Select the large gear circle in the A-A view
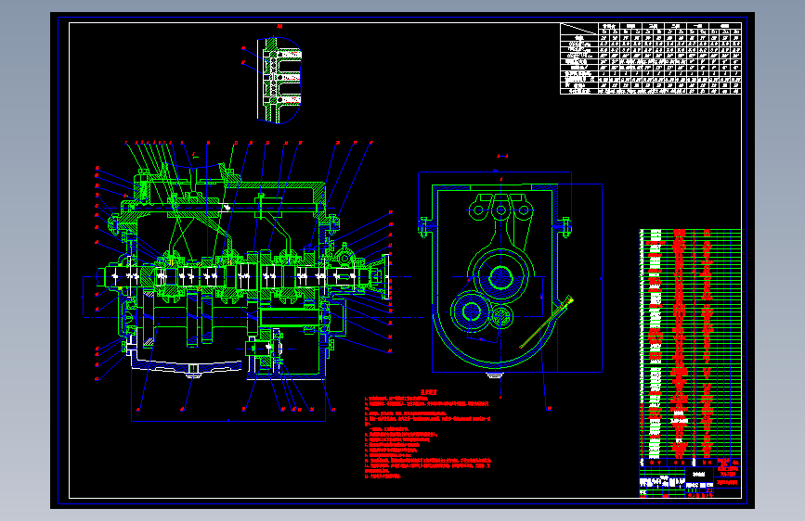 (x=500, y=277)
